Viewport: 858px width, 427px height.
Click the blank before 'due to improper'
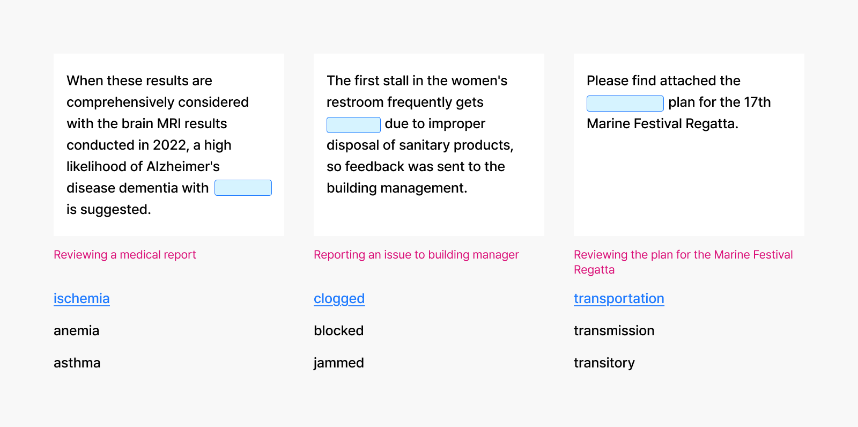(353, 124)
